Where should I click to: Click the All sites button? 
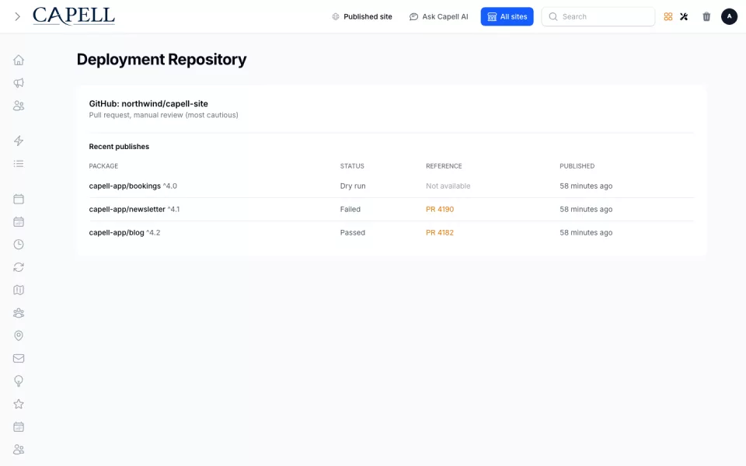(507, 16)
